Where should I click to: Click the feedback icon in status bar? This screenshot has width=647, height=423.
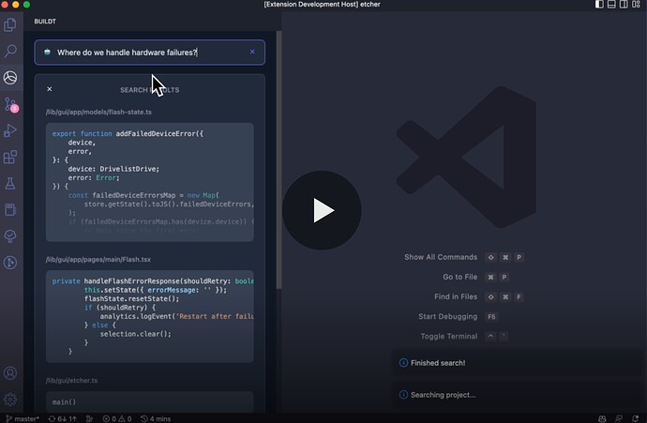pyautogui.click(x=619, y=418)
